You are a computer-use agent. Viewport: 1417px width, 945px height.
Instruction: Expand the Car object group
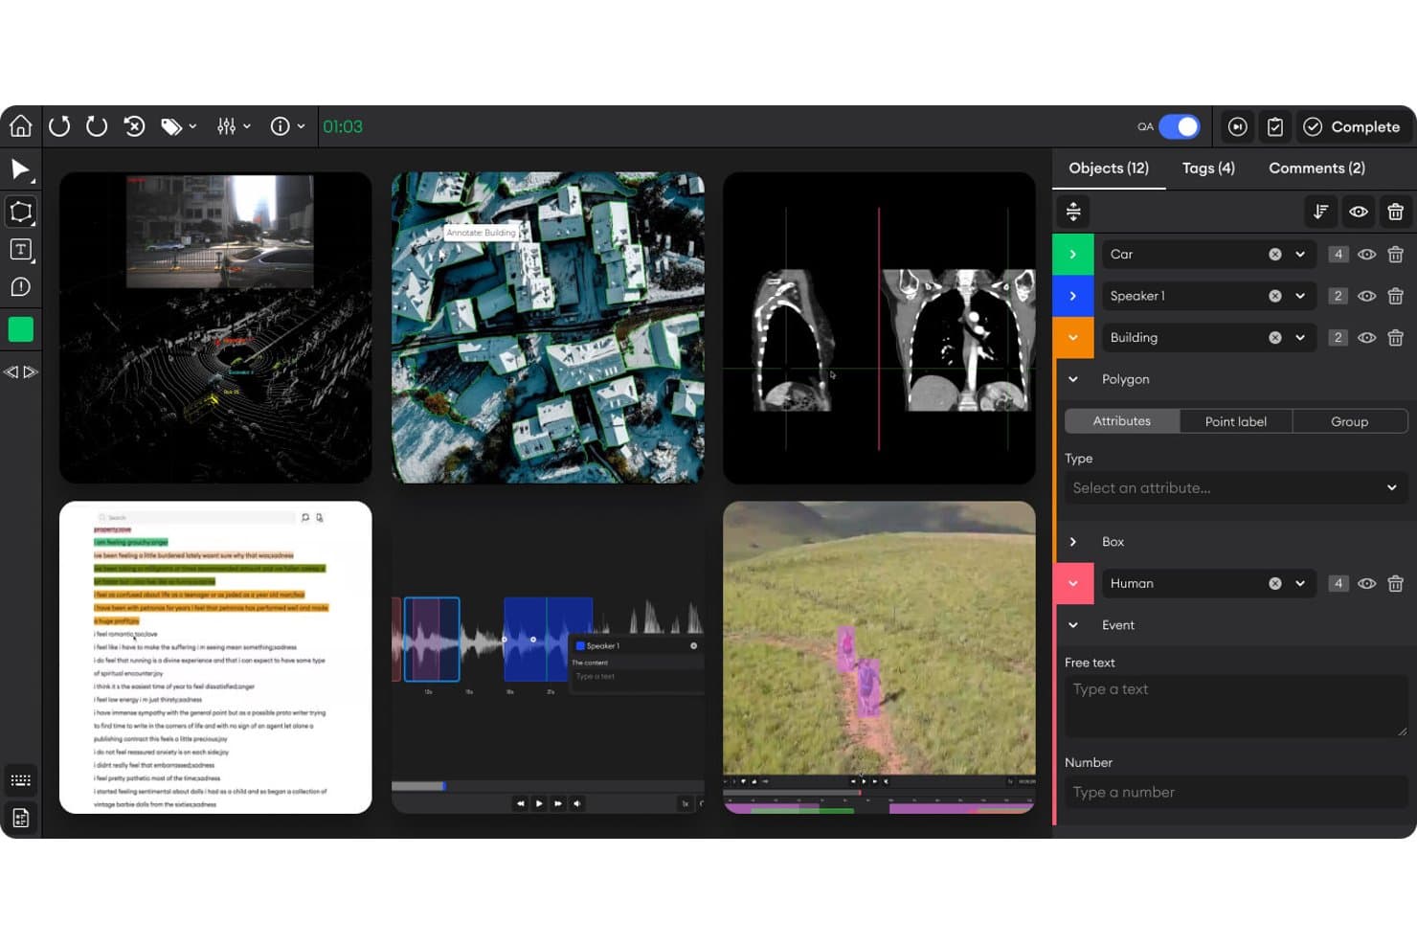click(1073, 255)
